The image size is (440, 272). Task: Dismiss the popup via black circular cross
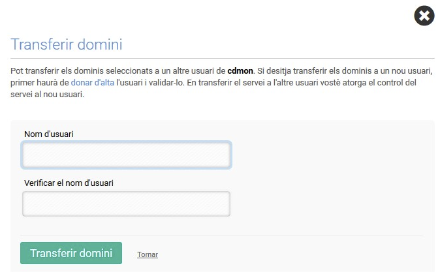click(x=424, y=16)
